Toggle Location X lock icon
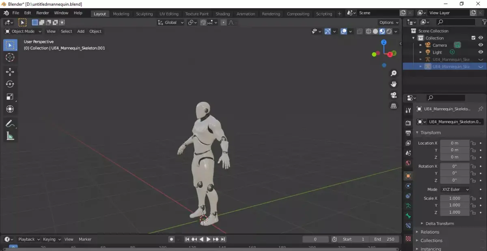Image resolution: width=487 pixels, height=251 pixels. (473, 143)
